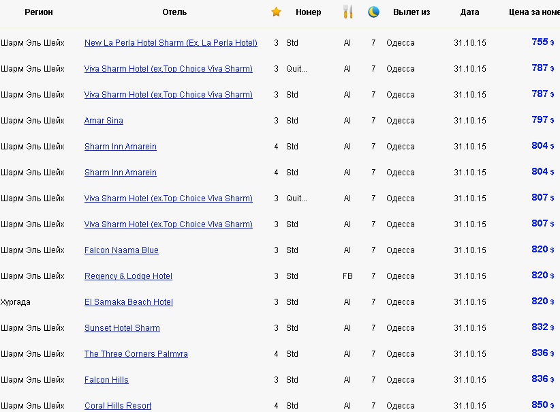Screen dimensions: 560x412
Task: Click 31.10.15 date in Regency & Lodge row
Action: coord(470,276)
